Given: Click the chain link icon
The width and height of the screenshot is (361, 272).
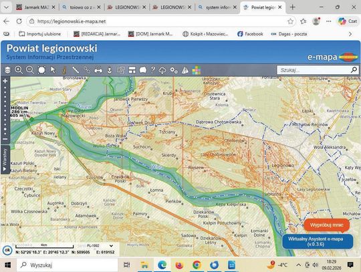Looking at the screenshot, I should pyautogui.click(x=87, y=70).
